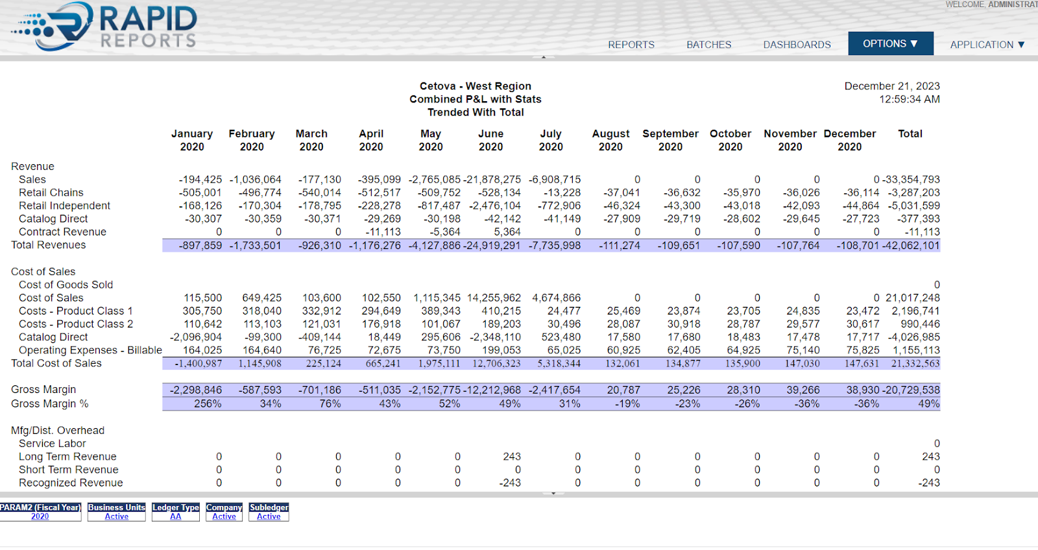Open the BATCHES menu item

click(708, 45)
